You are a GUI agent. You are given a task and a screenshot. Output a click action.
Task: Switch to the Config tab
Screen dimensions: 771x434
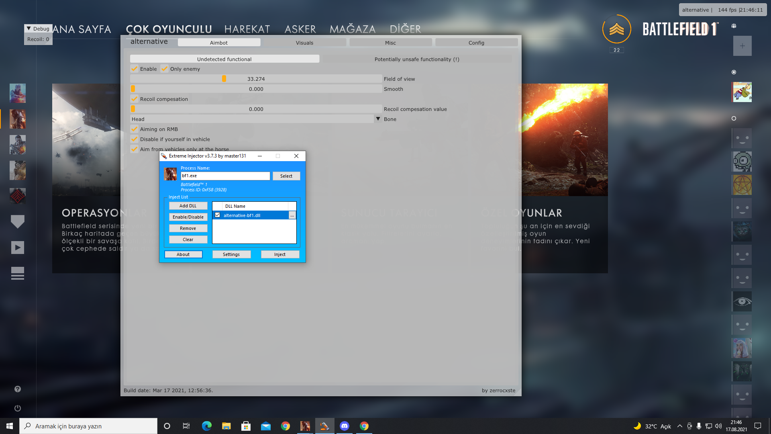pos(476,43)
